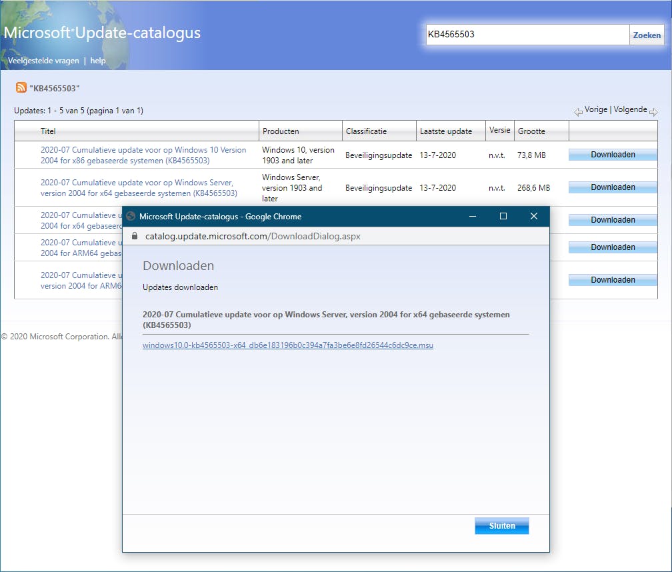672x572 pixels.
Task: Click Beveiligingsupdate cell in the Windows Server row
Action: coord(379,188)
